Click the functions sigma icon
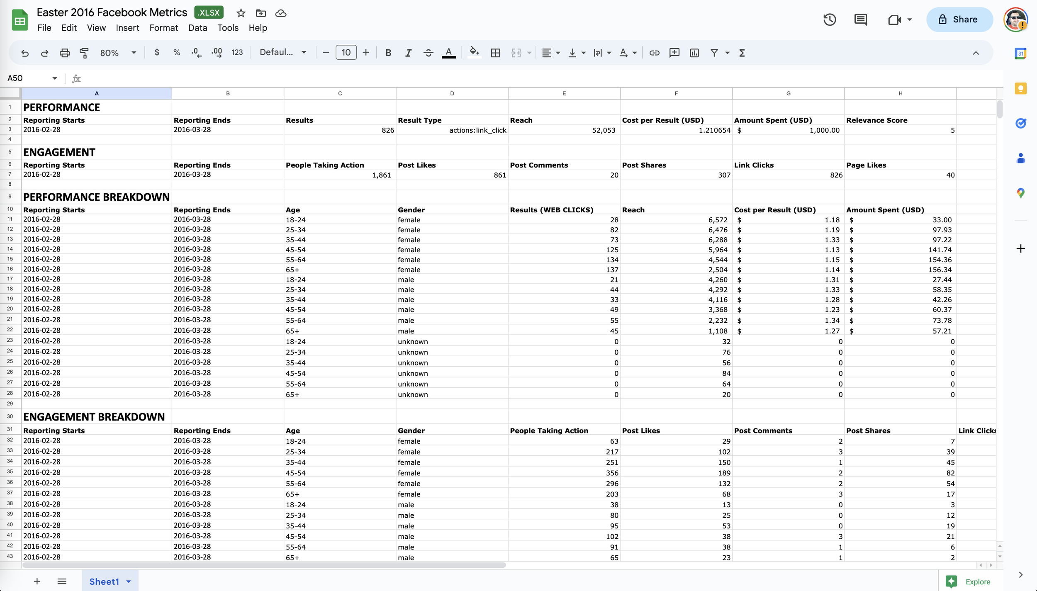Screen dimensions: 1037x591 coord(742,53)
